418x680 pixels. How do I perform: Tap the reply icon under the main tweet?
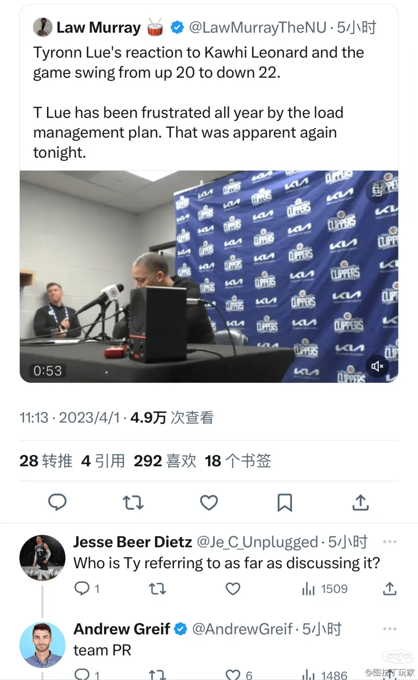pos(57,502)
